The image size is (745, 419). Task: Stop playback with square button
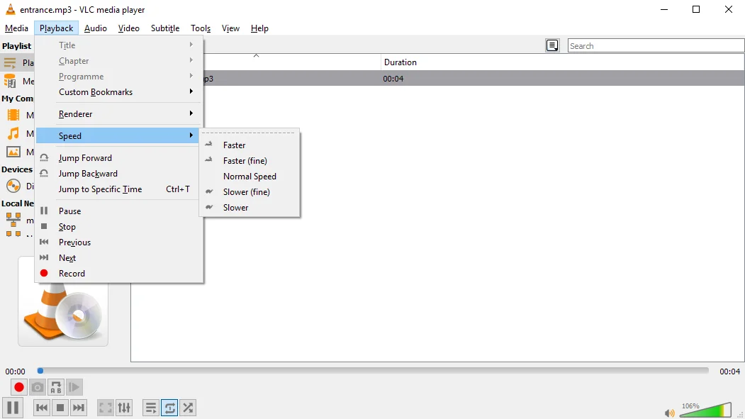60,408
